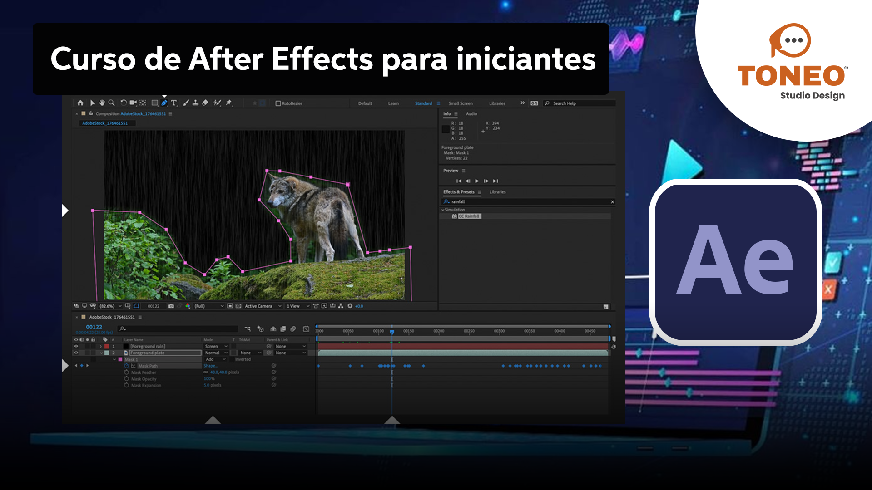Click the reset exposure icon
Screen dimensions: 872x490
point(350,306)
